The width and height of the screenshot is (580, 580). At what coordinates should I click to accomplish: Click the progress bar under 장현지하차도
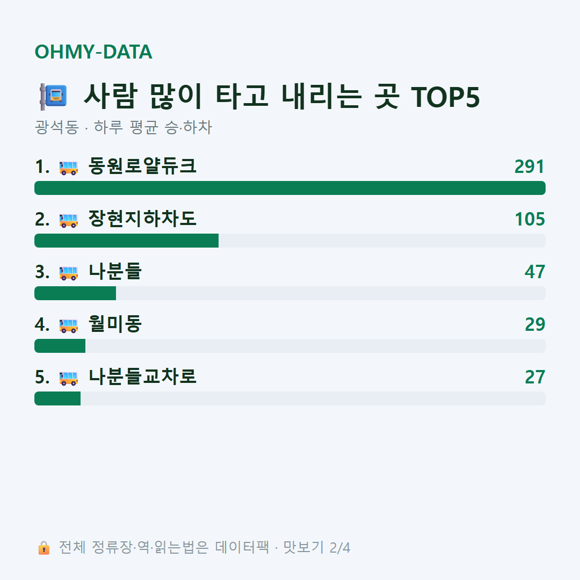click(x=290, y=241)
